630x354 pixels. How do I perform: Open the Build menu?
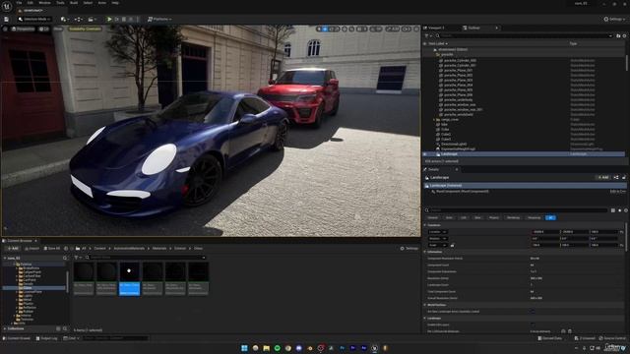(x=74, y=3)
